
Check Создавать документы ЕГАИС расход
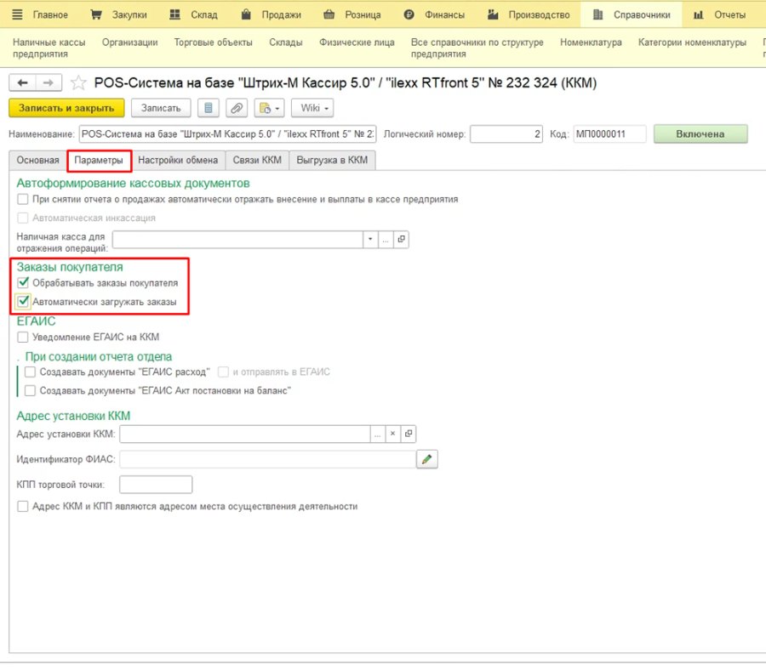click(x=30, y=372)
